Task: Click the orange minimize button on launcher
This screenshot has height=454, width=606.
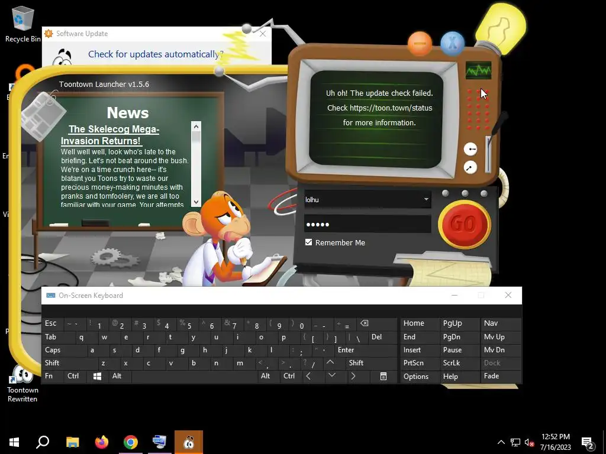Action: tap(420, 44)
